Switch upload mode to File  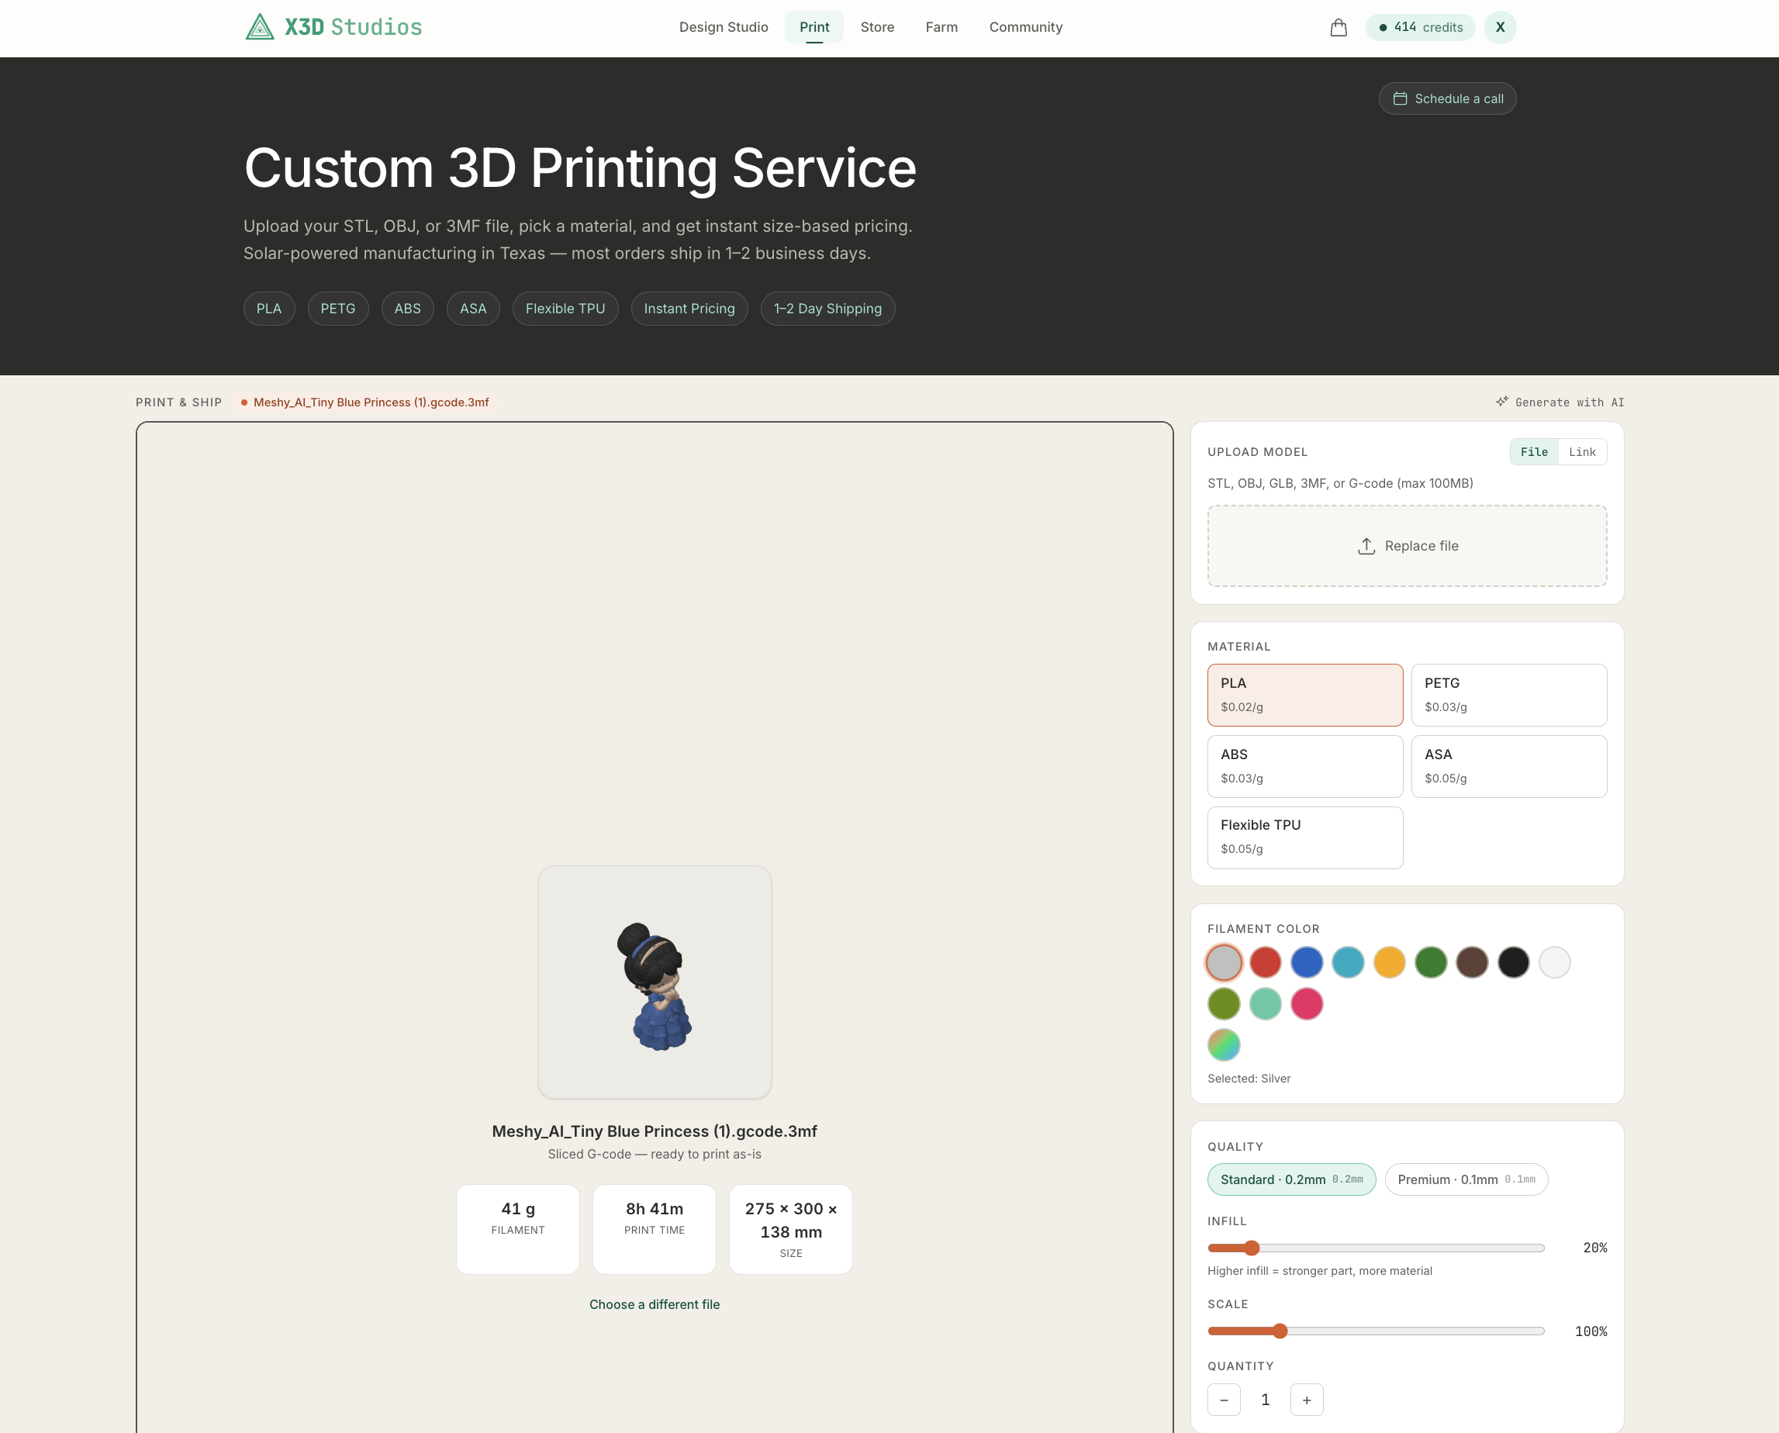point(1534,452)
